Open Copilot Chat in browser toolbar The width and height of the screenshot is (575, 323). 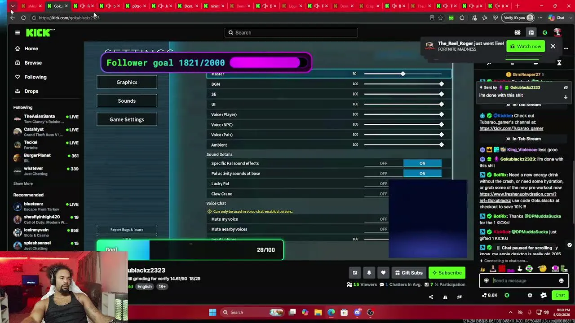pyautogui.click(x=556, y=18)
